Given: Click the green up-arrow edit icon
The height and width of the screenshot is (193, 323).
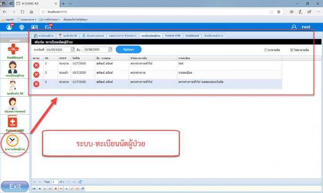Looking at the screenshot, I should [67, 189].
